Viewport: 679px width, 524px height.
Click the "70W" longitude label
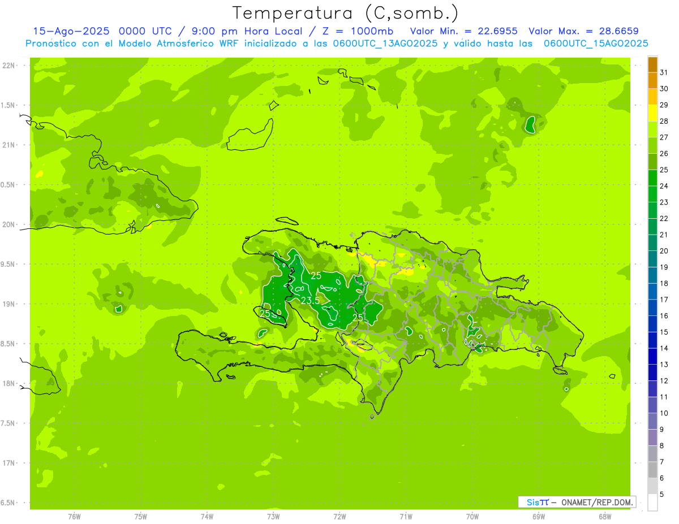(472, 517)
